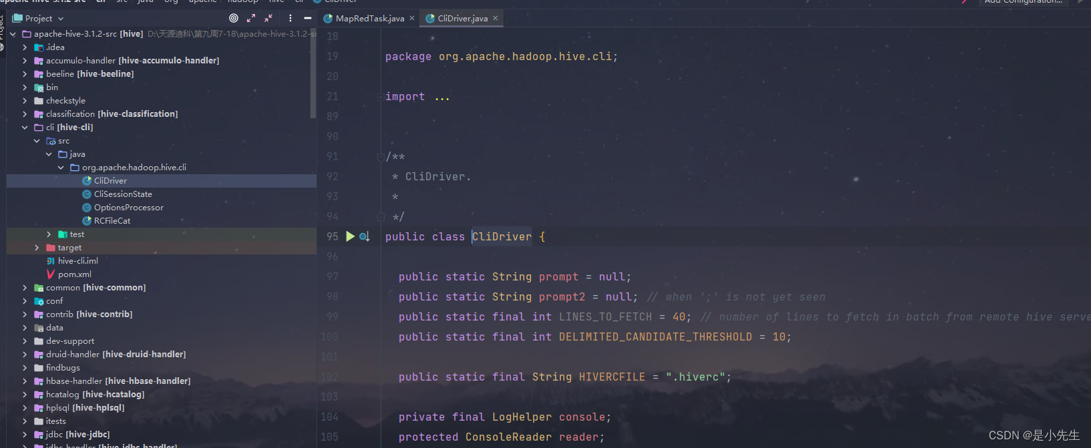The width and height of the screenshot is (1091, 448).
Task: Collapse the src folder under cli
Action: 37,141
